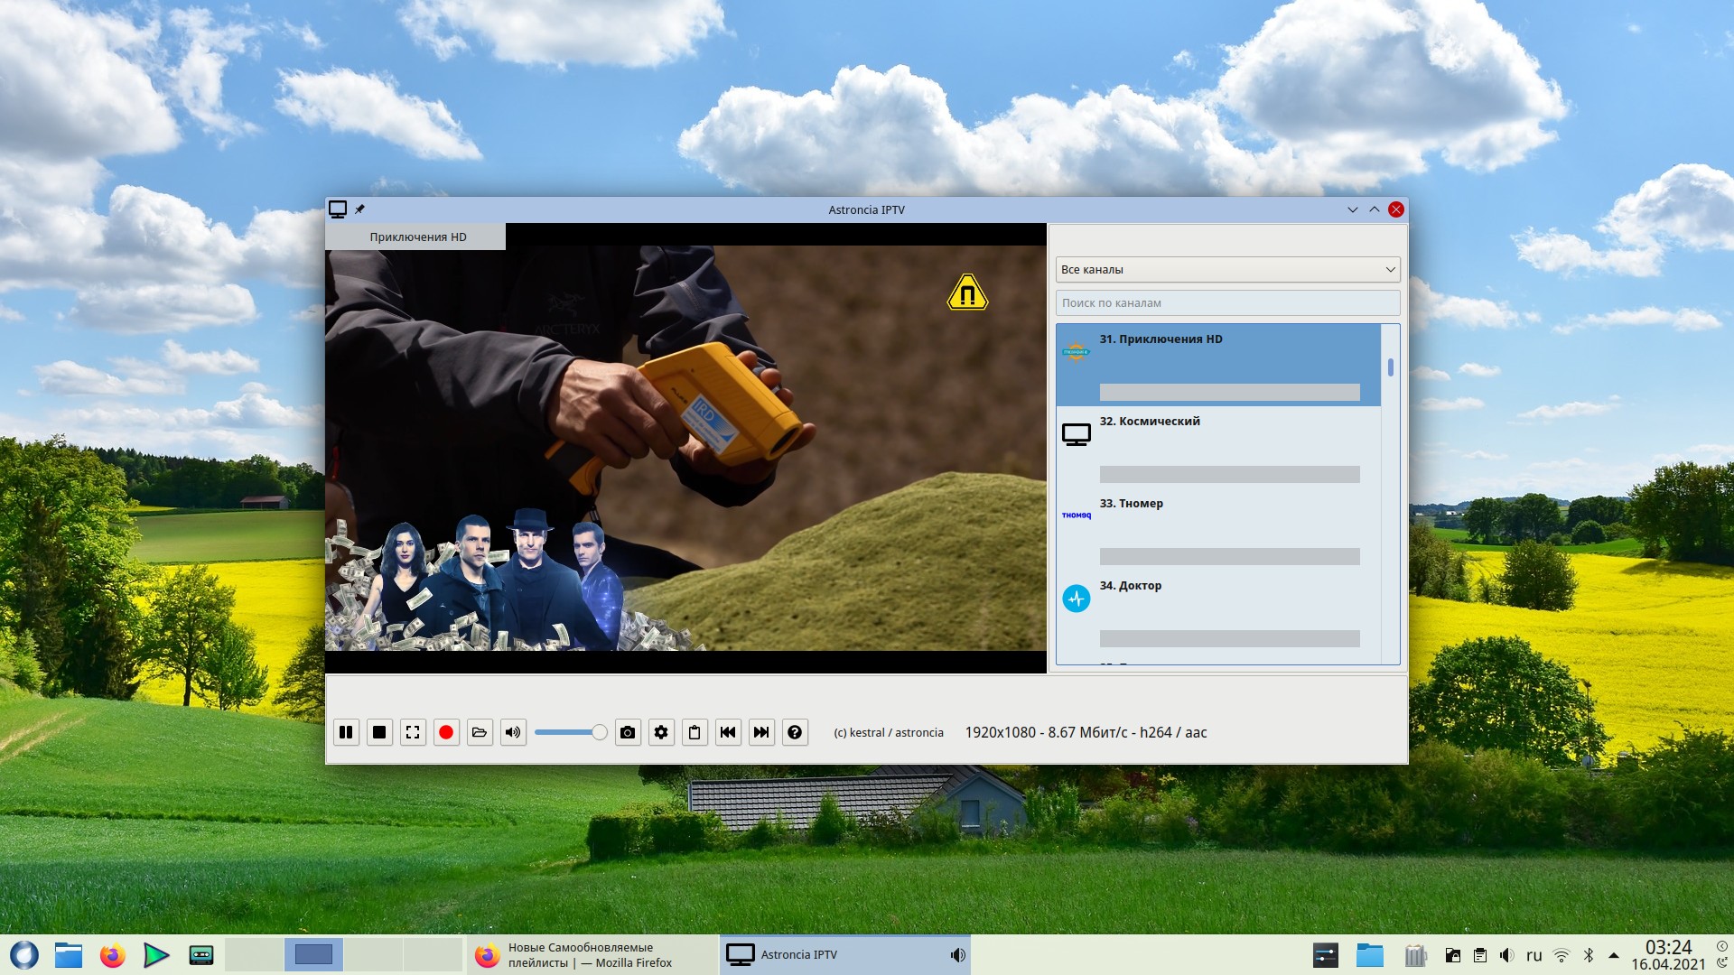Toggle the pin icon in the title bar

tap(359, 209)
